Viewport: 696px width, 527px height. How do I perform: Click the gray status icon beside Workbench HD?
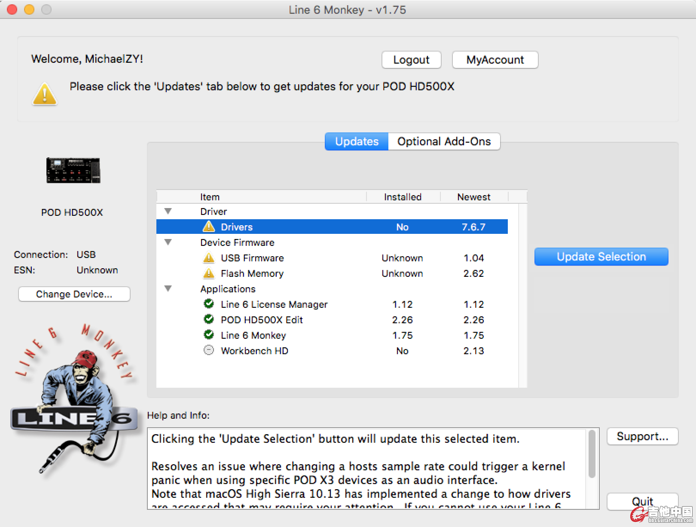(208, 350)
